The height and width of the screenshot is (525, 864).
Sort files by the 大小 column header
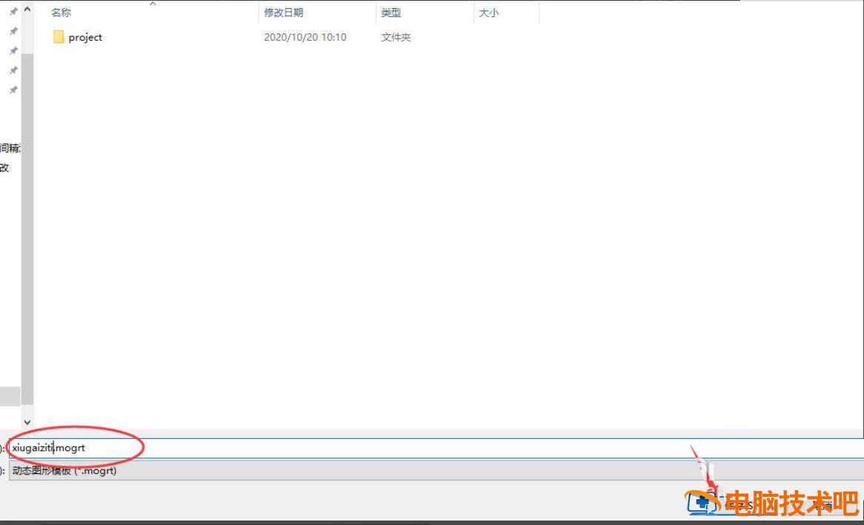click(489, 12)
